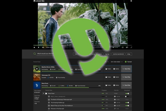The image size is (166, 111).
Task: Collapse the Moon Fever folder triangle
Action: (x=43, y=94)
